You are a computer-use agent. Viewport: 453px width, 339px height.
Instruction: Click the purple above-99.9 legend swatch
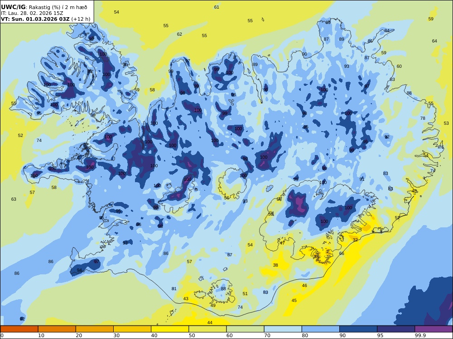pos(434,329)
